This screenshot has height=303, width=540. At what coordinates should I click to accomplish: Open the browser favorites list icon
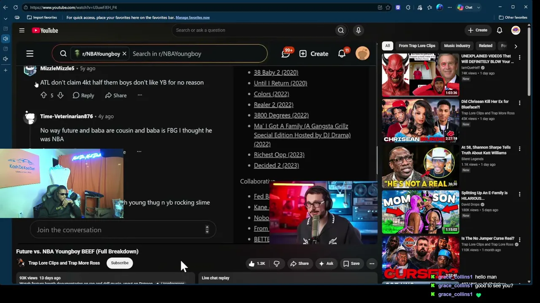click(x=429, y=7)
